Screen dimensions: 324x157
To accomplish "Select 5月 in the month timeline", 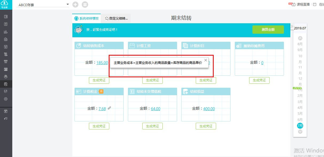I will [x=300, y=114].
